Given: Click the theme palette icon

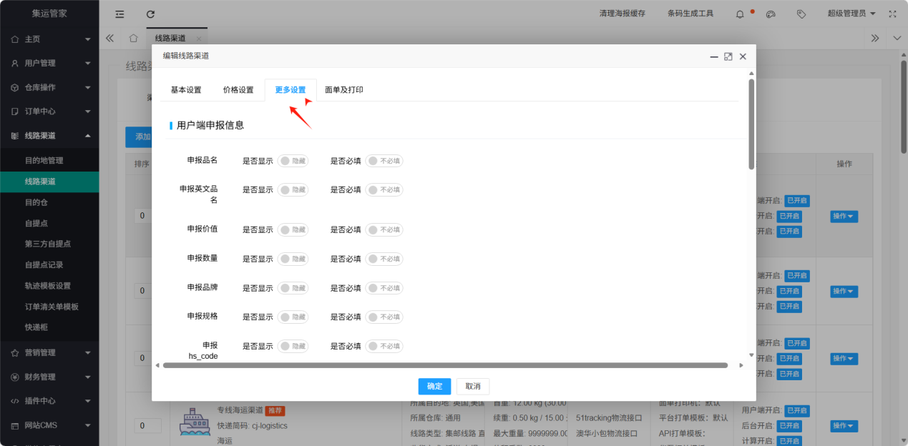Looking at the screenshot, I should coord(771,14).
